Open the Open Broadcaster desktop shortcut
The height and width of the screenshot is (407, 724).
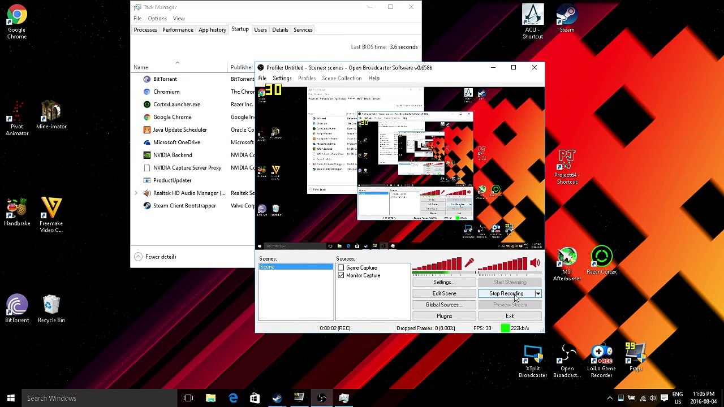[567, 361]
